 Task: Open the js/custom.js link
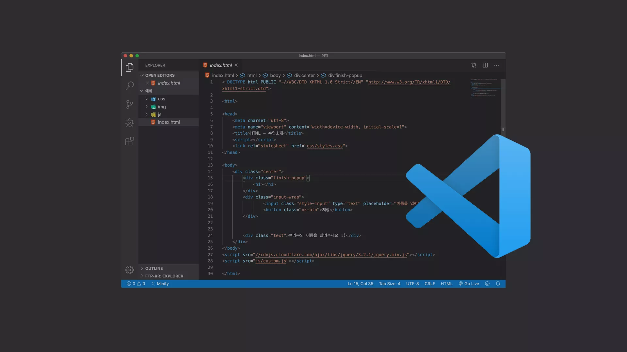point(271,261)
